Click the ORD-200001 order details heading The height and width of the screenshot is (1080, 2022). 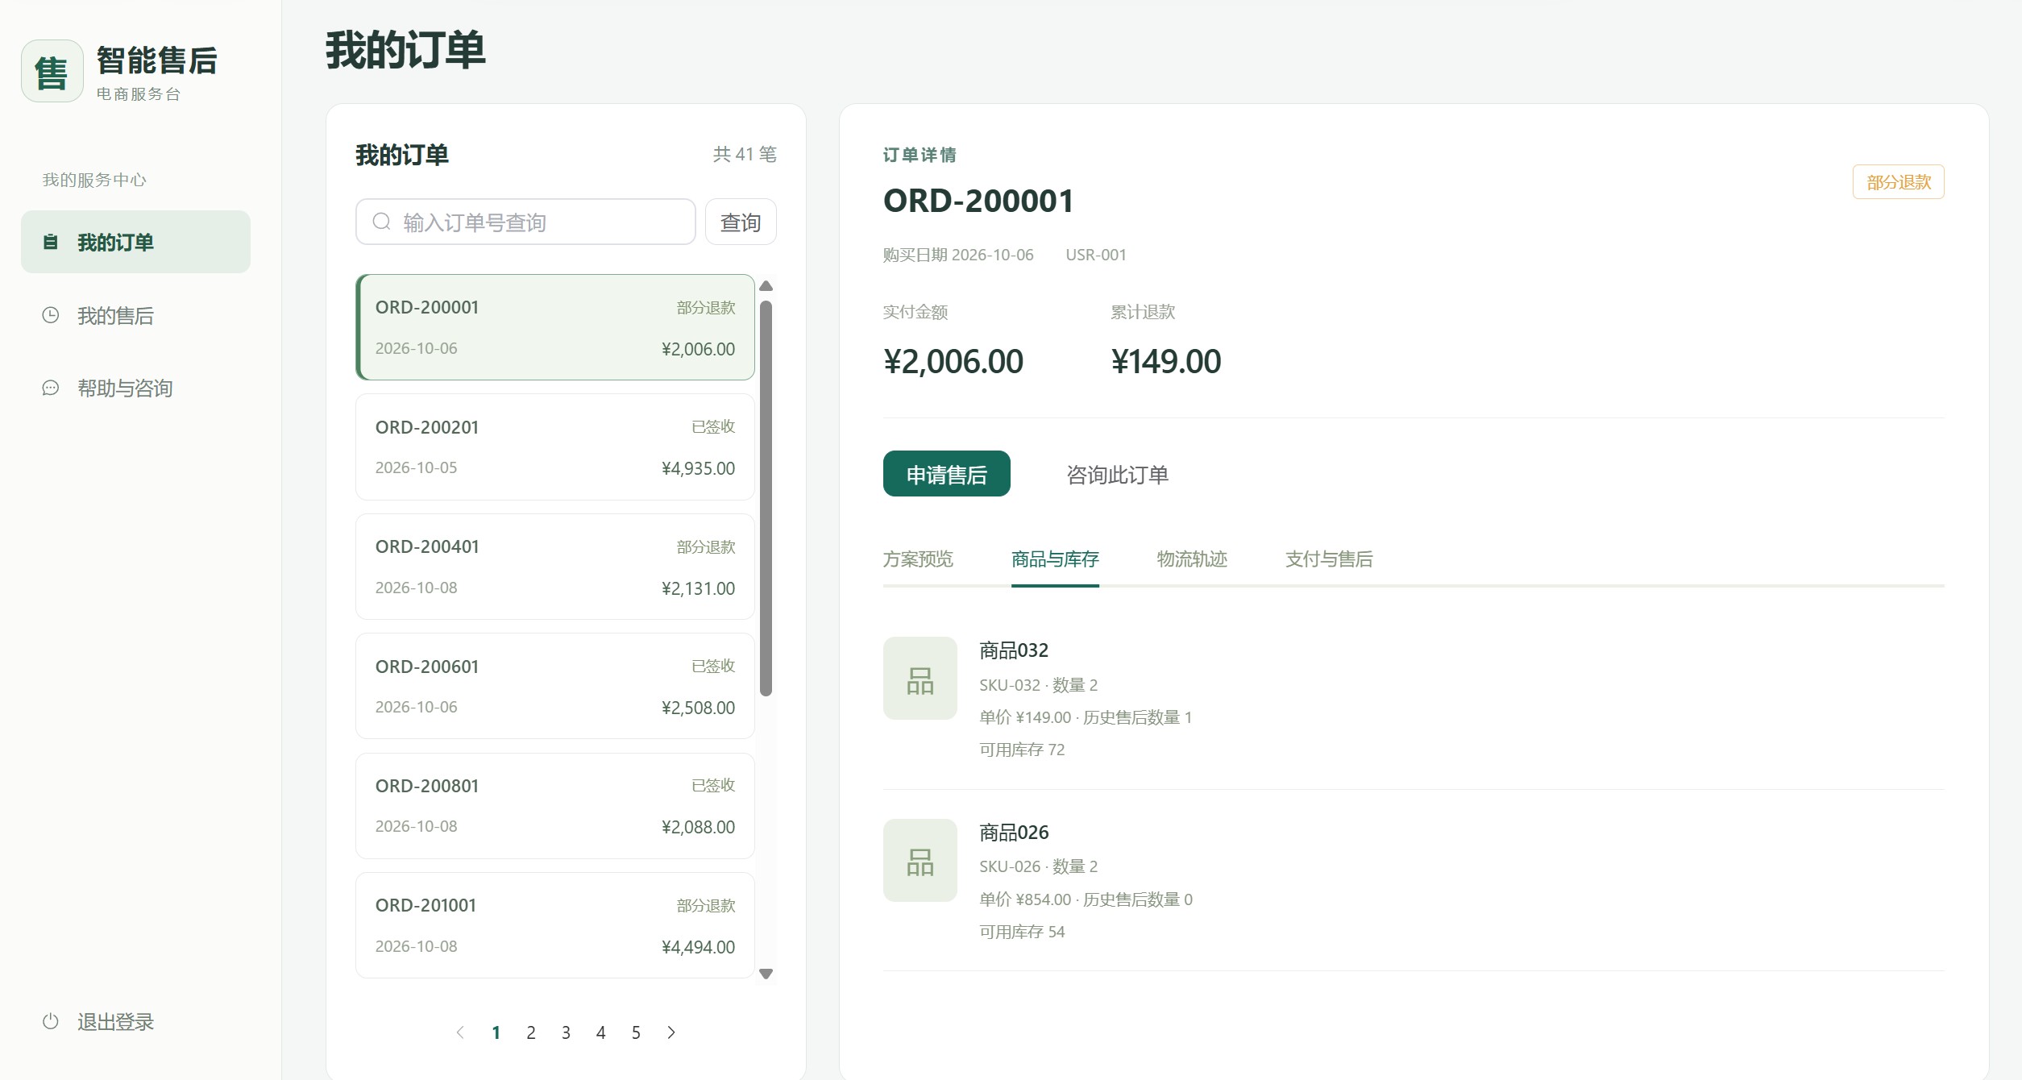(978, 201)
